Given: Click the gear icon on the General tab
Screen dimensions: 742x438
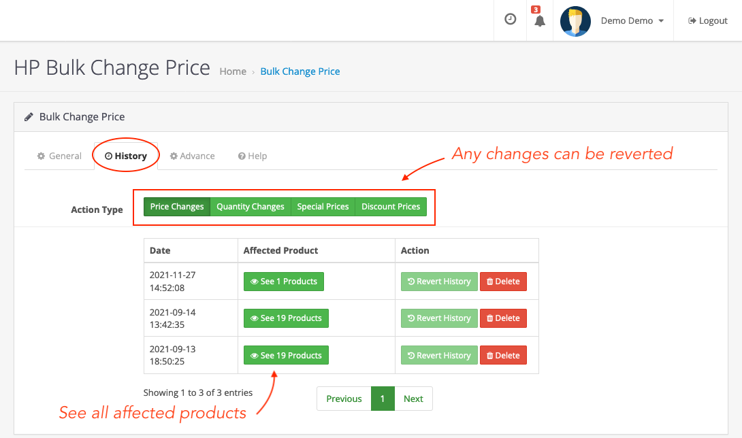Looking at the screenshot, I should pyautogui.click(x=41, y=156).
